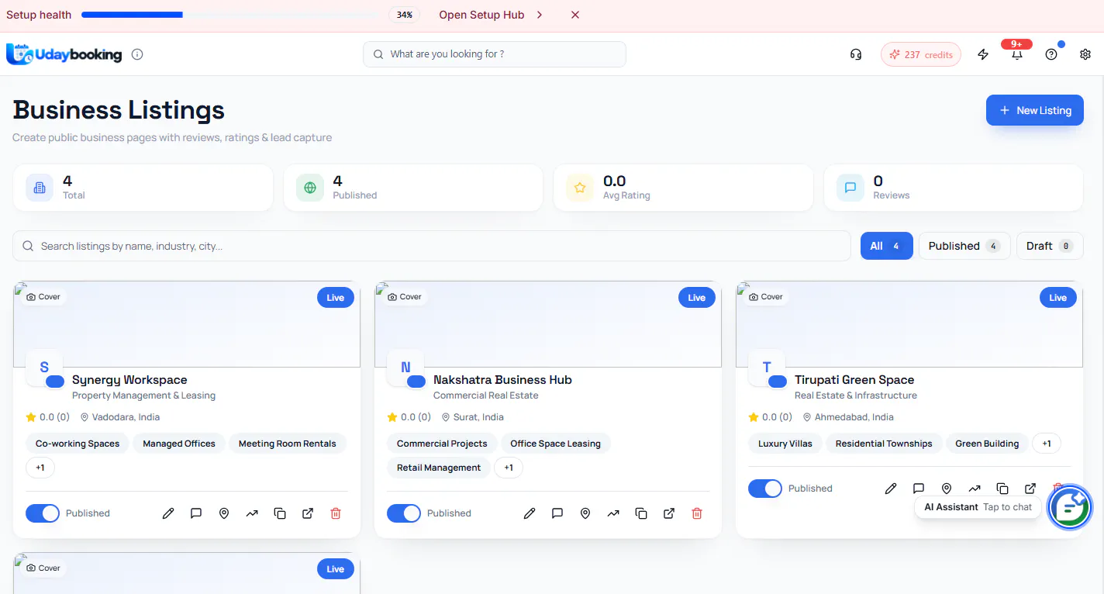The height and width of the screenshot is (594, 1104).
Task: Click the Green Building tag
Action: tap(987, 444)
